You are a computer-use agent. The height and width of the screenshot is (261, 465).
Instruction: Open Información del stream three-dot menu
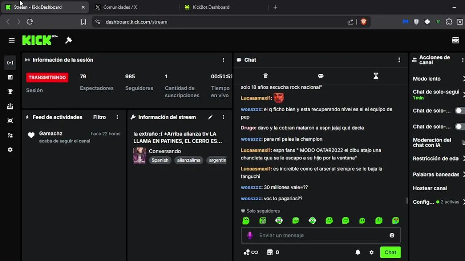pyautogui.click(x=223, y=117)
